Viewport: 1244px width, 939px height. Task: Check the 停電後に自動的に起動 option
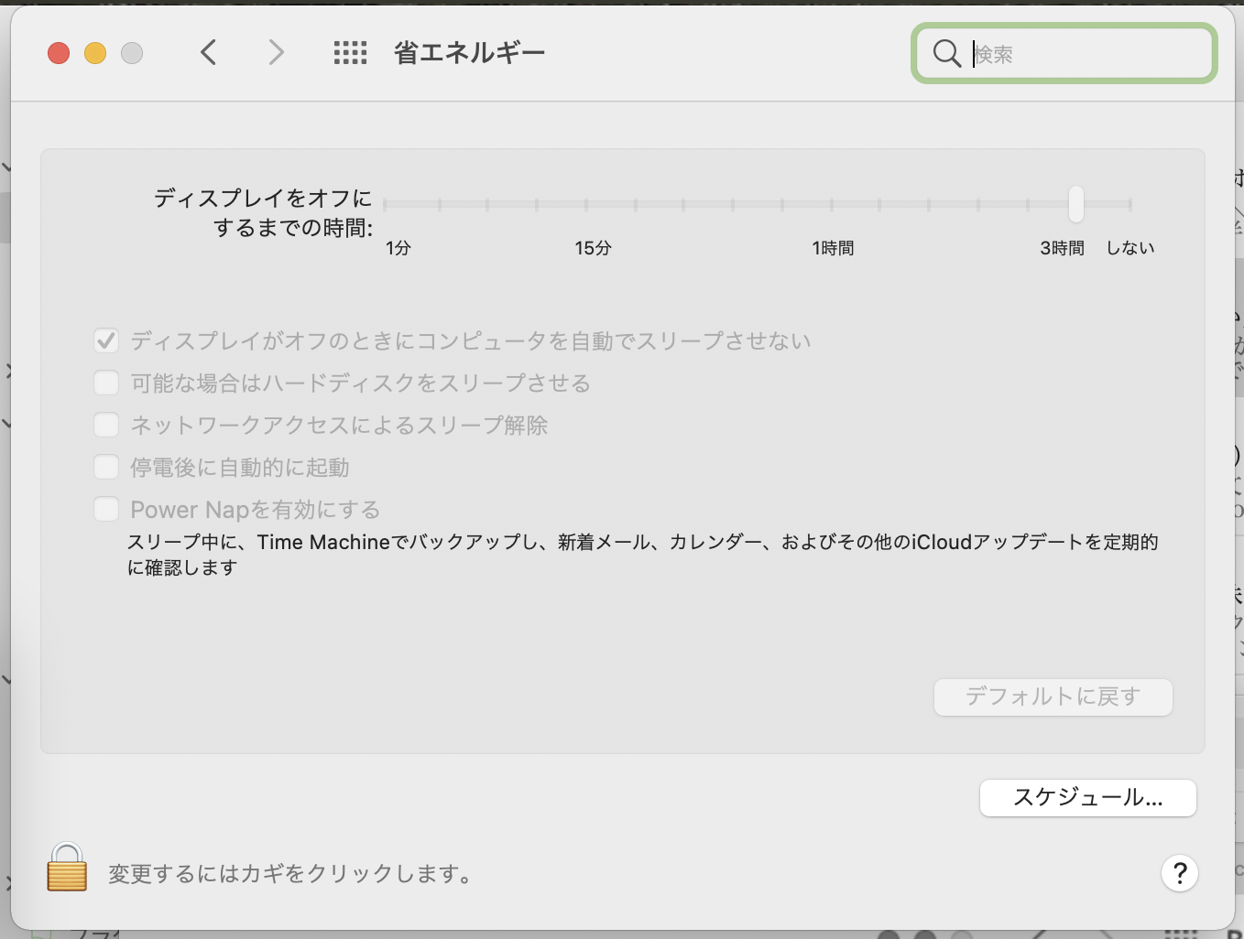pyautogui.click(x=106, y=468)
